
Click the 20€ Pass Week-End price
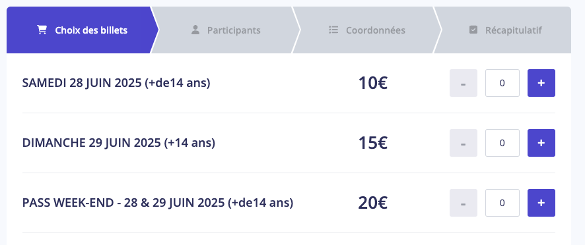(x=372, y=203)
